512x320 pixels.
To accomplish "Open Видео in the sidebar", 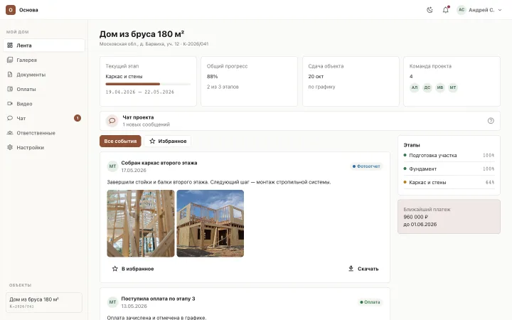I will [x=44, y=104].
